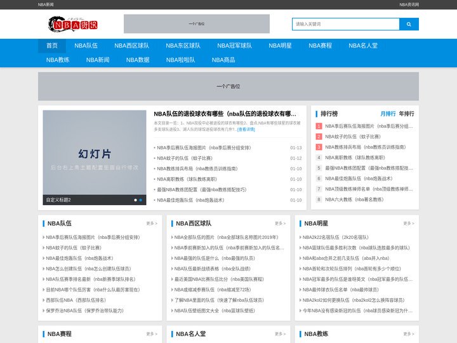The height and width of the screenshot is (343, 457).
Task: Open NBA队伍最新战绩表格 article
Action: [212, 269]
